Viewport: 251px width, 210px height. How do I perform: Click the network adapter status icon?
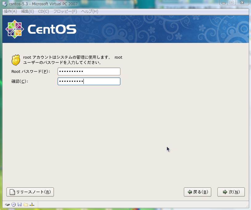(x=32, y=204)
